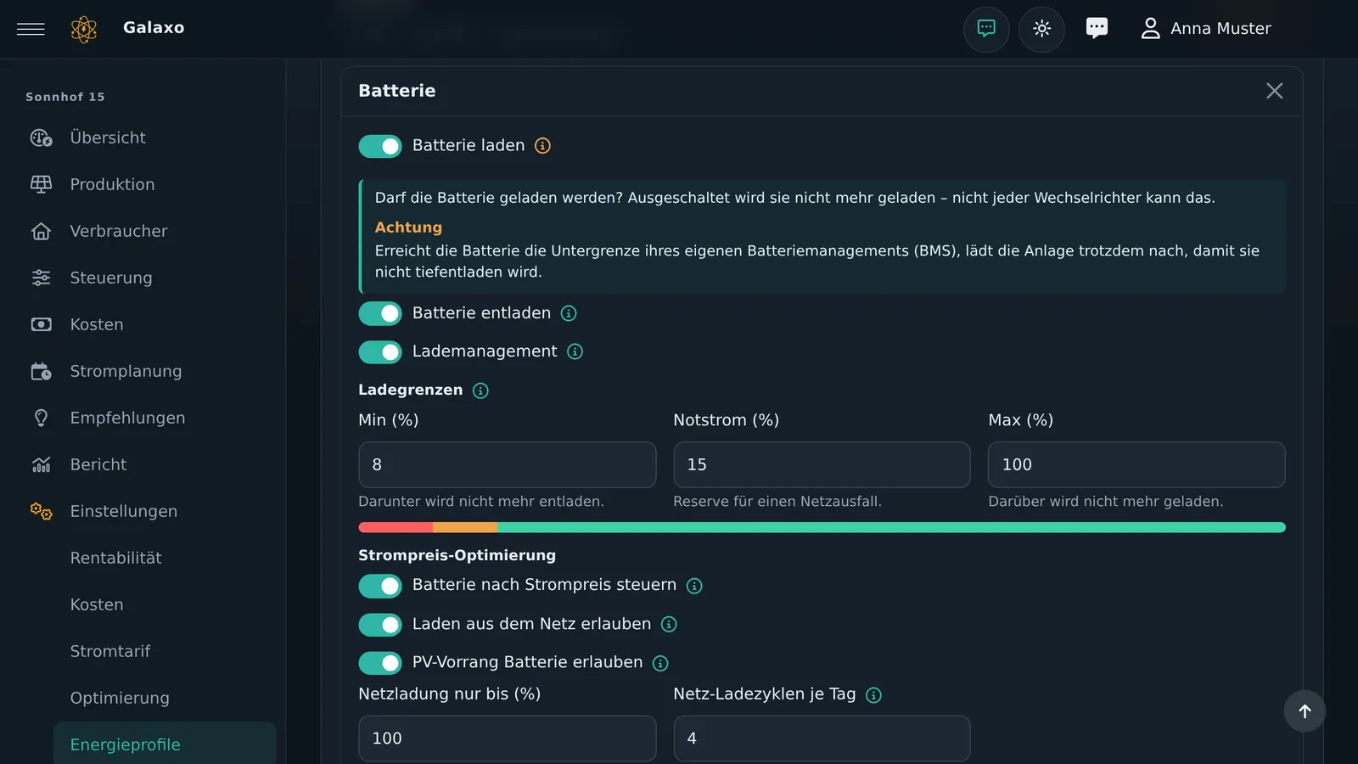Open the Stromtarif settings subpage

click(165, 651)
